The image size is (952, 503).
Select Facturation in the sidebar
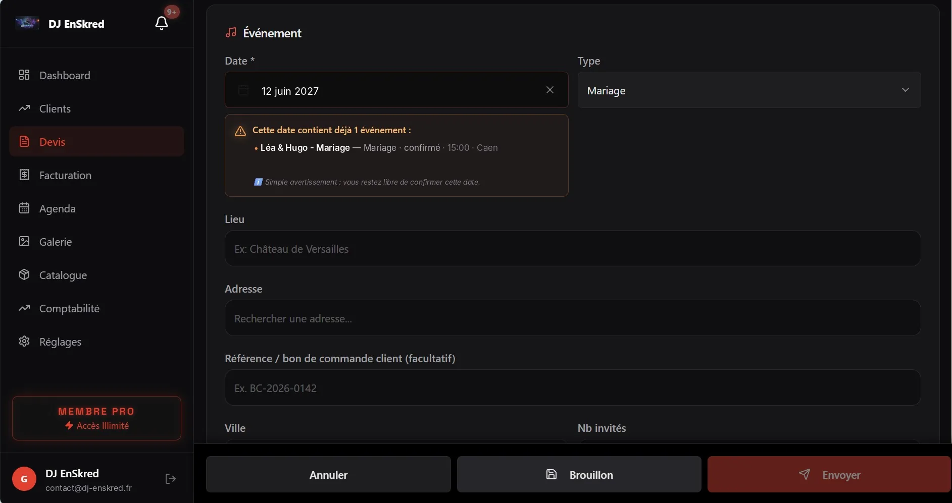pos(96,175)
